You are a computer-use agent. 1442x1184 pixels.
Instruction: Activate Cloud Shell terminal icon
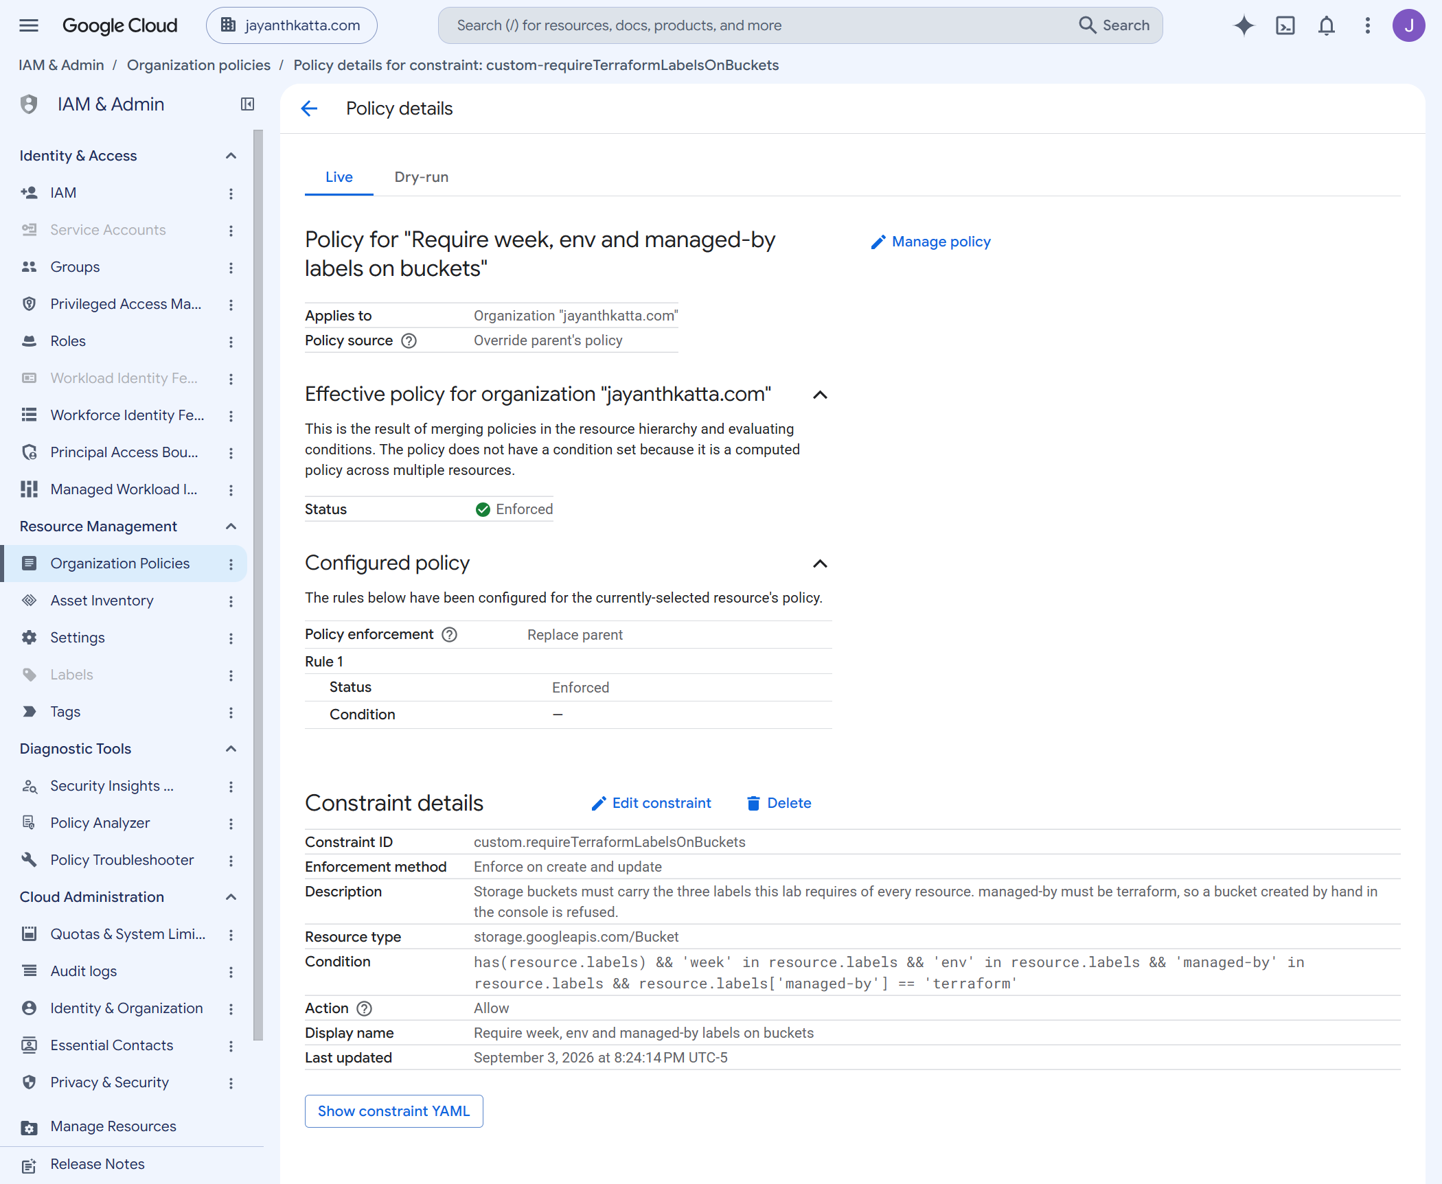click(x=1285, y=25)
